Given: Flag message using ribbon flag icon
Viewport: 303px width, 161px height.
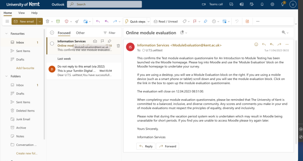Looking at the screenshot, I should [195, 21].
